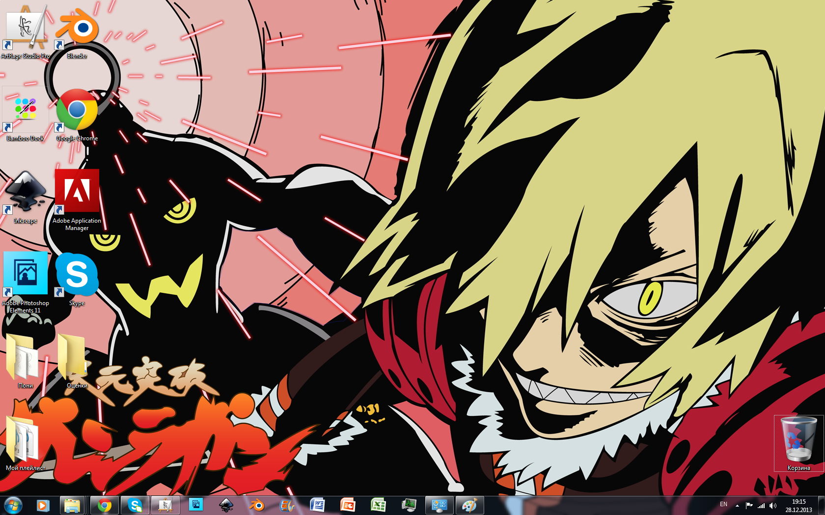Open network signal tray icon
This screenshot has width=825, height=515.
(x=761, y=505)
